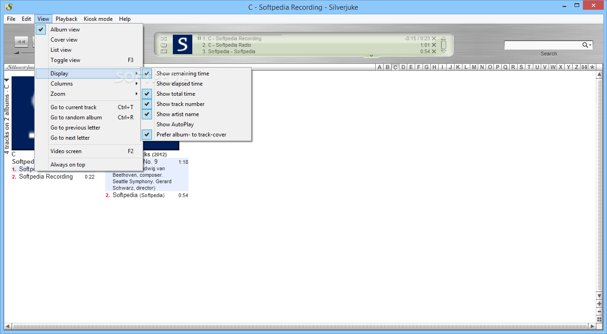607x334 pixels.
Task: Click the zoom in plus icon
Action: pyautogui.click(x=599, y=304)
